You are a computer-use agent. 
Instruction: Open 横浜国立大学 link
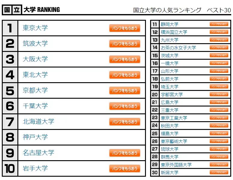tap(174, 32)
